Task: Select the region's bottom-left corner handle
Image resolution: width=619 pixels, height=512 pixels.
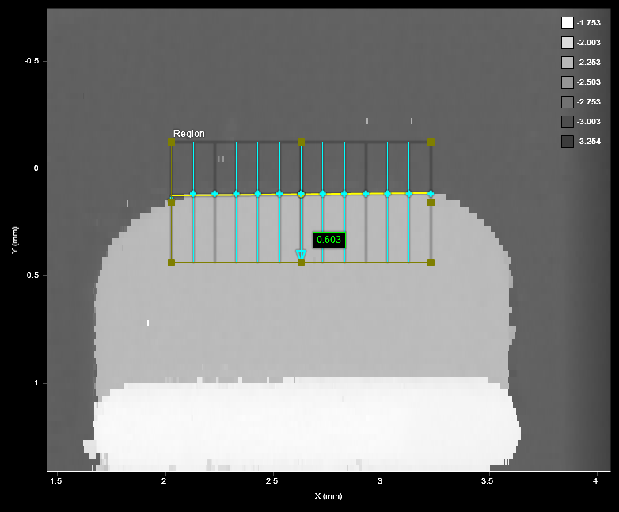Action: click(171, 262)
